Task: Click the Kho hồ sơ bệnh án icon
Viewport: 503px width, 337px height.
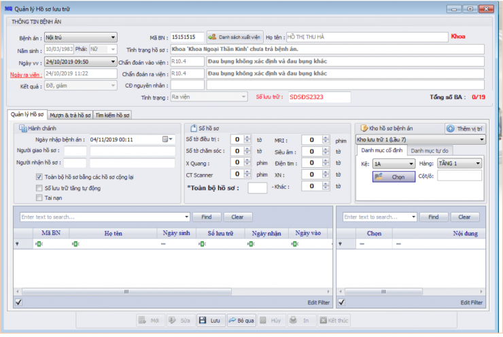Action: click(364, 128)
